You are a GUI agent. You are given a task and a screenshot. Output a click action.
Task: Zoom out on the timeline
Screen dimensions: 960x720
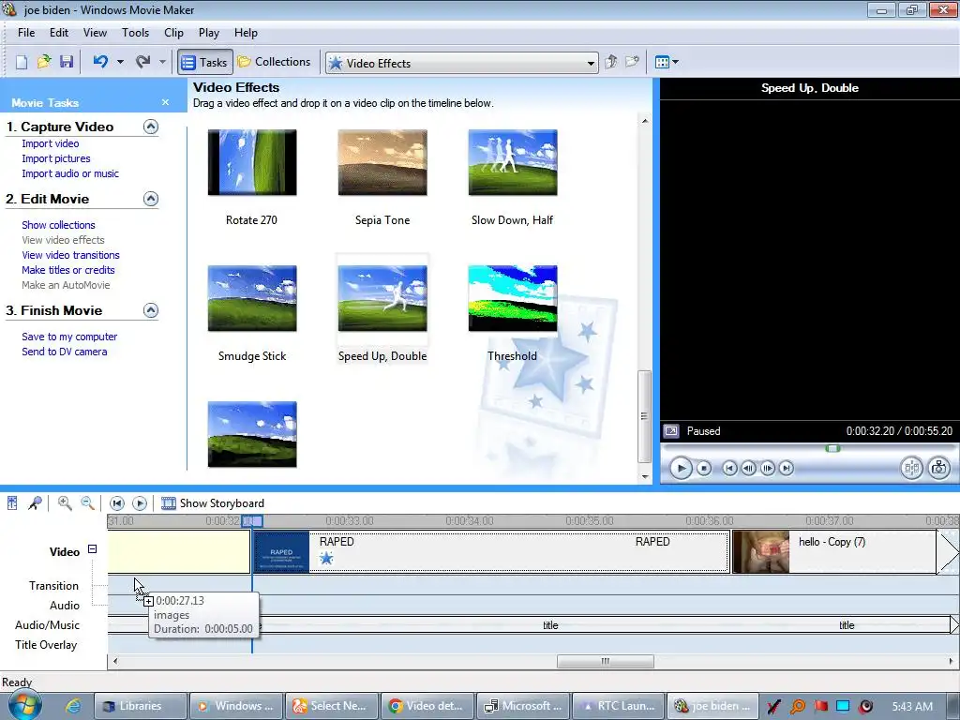(x=87, y=503)
